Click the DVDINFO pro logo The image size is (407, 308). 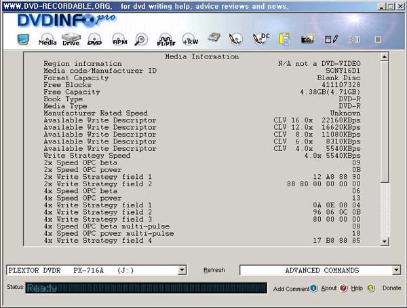tap(66, 20)
